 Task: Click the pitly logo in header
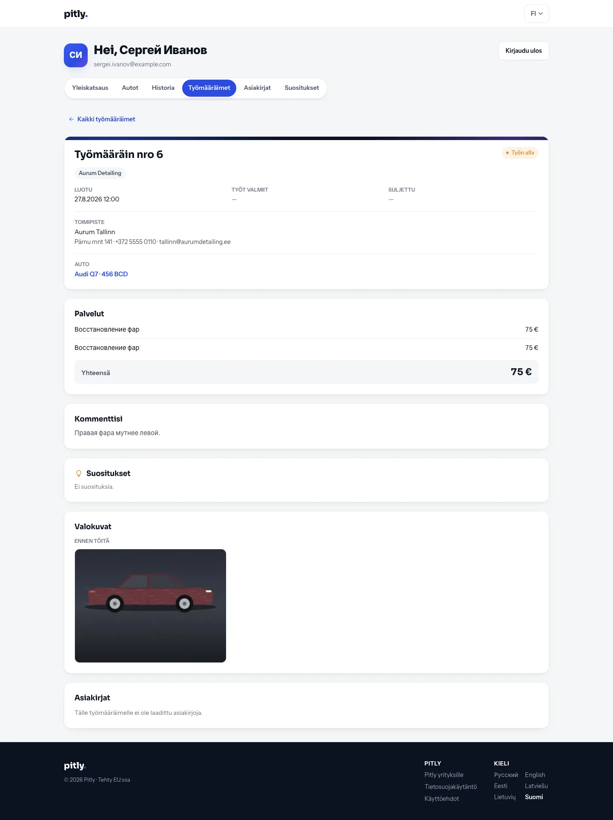point(76,14)
